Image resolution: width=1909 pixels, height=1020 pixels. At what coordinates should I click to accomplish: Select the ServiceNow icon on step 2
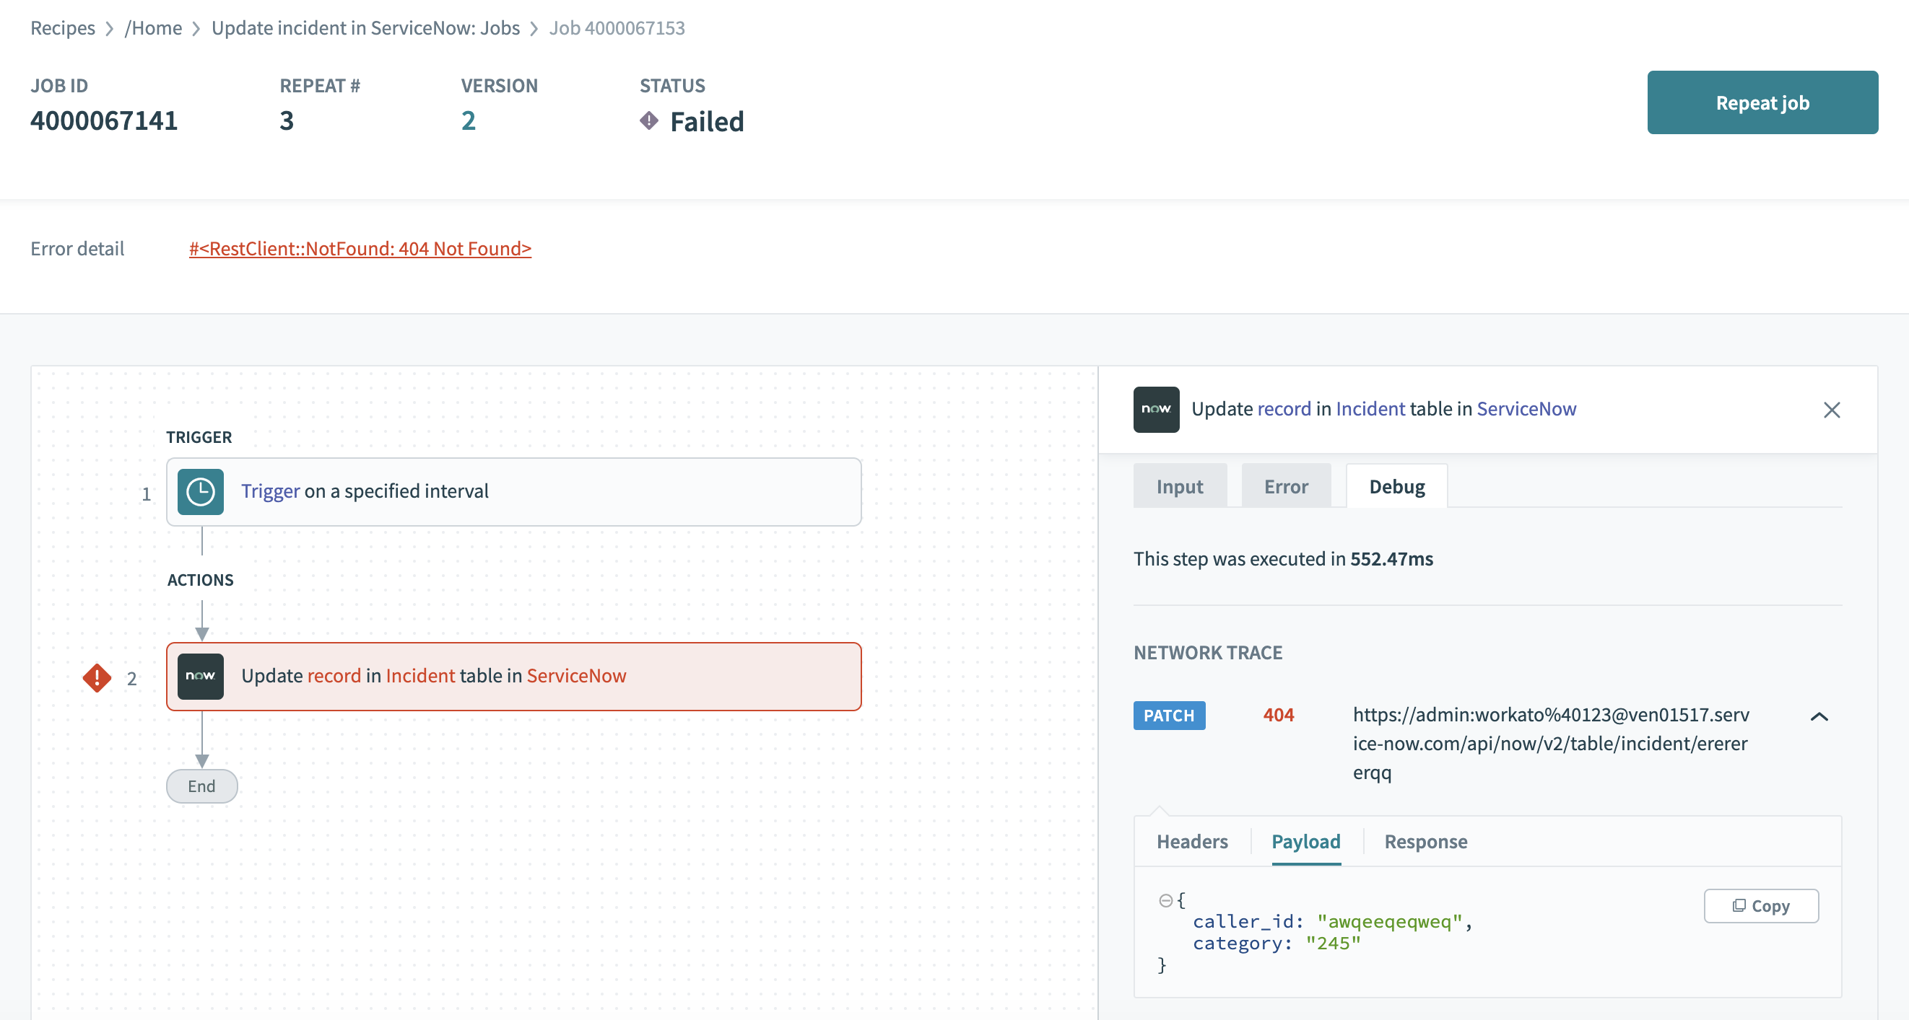pyautogui.click(x=200, y=676)
